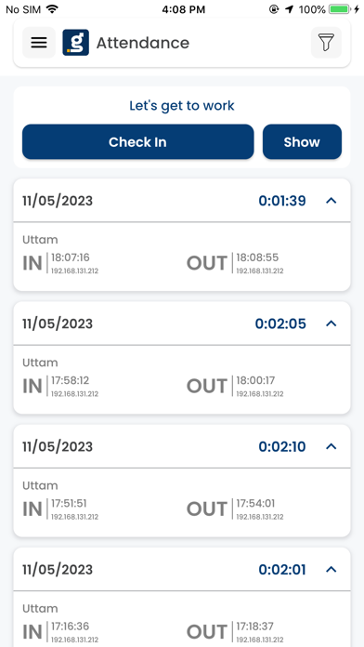The image size is (364, 647).
Task: Collapse the 0:01:39 attendance entry
Action: click(x=331, y=201)
